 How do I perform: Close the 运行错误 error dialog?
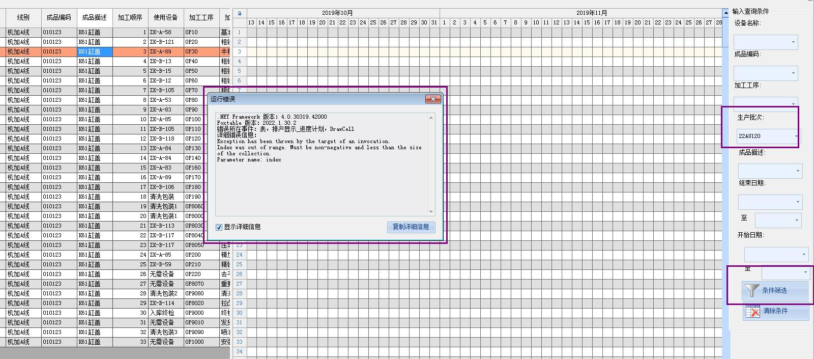point(432,99)
